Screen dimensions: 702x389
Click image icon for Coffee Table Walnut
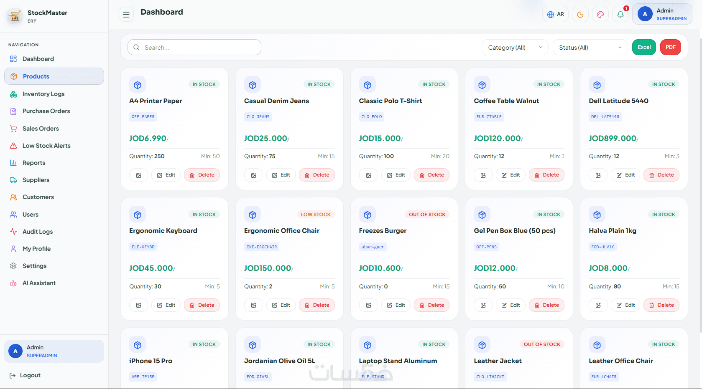click(x=483, y=175)
